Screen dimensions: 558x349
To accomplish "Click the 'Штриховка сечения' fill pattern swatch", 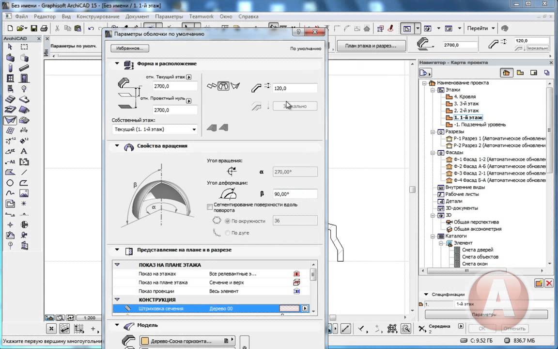I will pyautogui.click(x=290, y=308).
